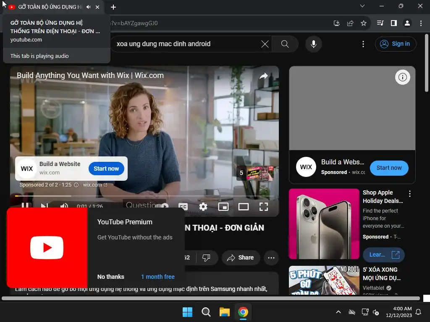Pause the video
Screen dimensions: 430x322
[x=25, y=205]
